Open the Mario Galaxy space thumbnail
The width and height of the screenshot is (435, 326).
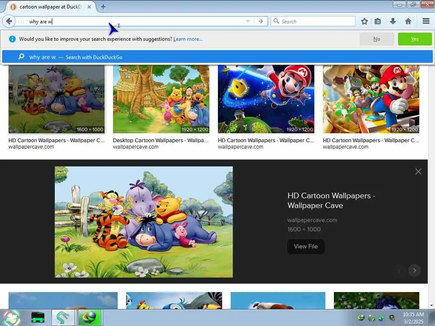pyautogui.click(x=266, y=99)
